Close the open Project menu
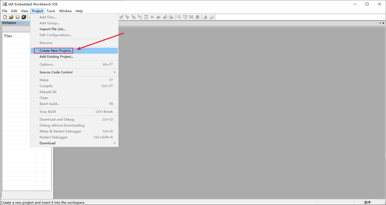 pyautogui.click(x=37, y=11)
